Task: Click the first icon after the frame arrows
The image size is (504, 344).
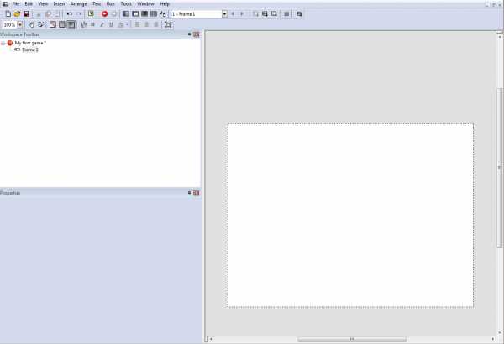Action: point(255,13)
